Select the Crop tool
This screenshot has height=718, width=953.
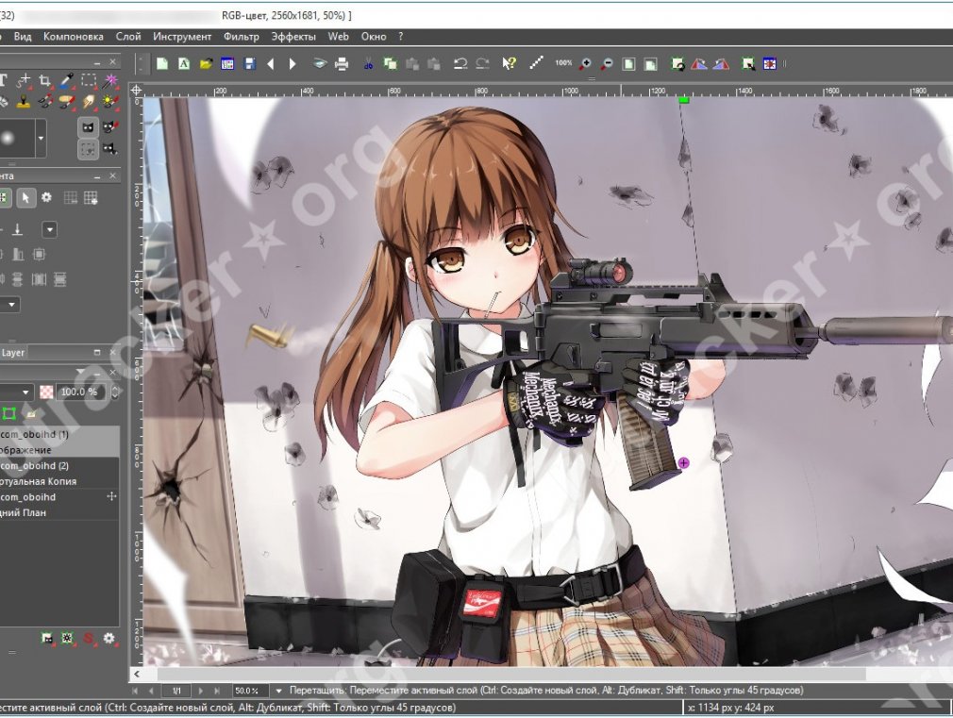[44, 80]
